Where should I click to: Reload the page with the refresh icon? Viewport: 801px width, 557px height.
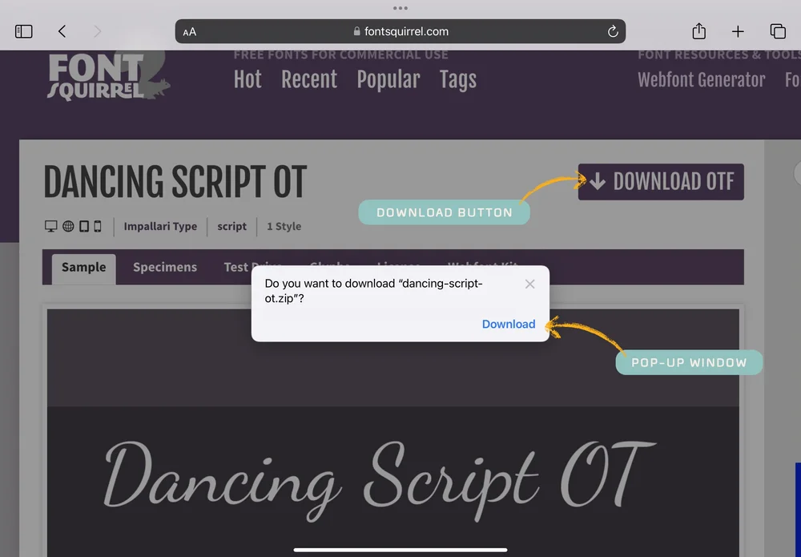[613, 31]
